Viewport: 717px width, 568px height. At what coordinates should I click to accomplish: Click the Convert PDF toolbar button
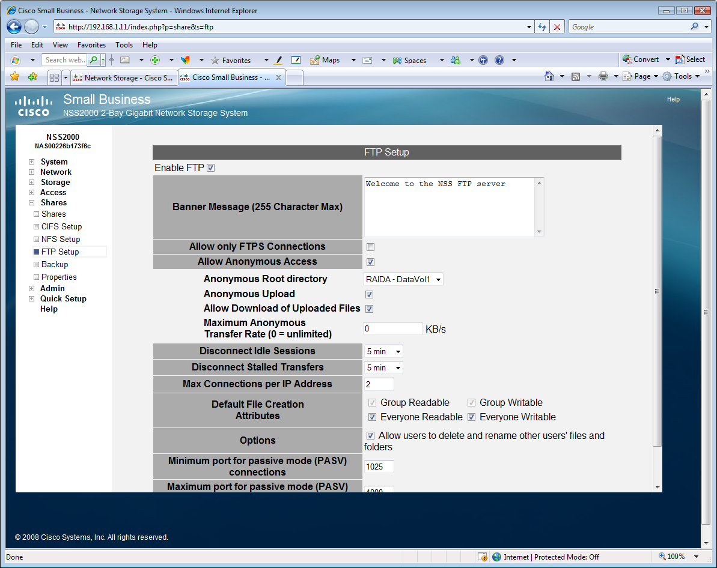pyautogui.click(x=641, y=59)
